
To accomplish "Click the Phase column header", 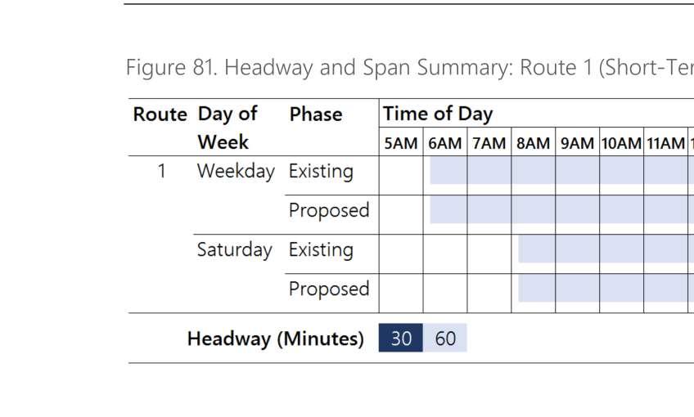I will (x=315, y=114).
